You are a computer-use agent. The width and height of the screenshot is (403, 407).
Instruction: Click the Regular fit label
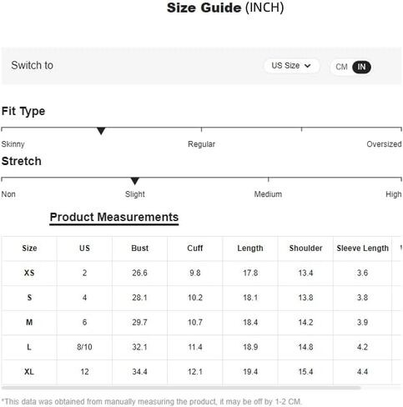(201, 144)
